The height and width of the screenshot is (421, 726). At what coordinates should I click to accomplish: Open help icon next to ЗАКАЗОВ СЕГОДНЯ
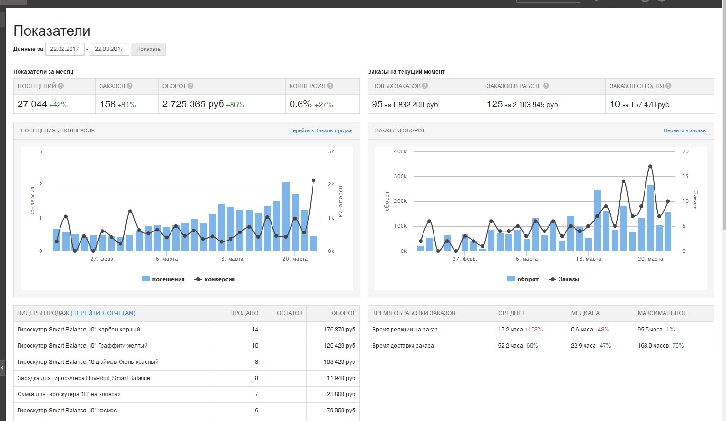point(668,86)
